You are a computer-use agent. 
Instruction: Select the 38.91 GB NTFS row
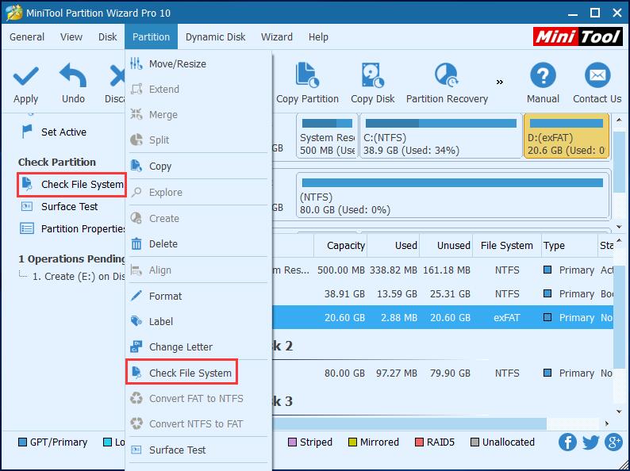tap(443, 294)
